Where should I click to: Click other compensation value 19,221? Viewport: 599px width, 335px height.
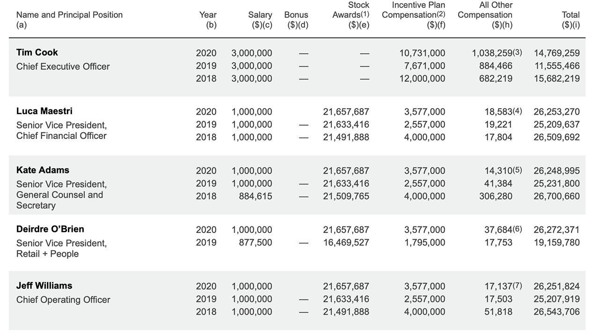(x=498, y=124)
